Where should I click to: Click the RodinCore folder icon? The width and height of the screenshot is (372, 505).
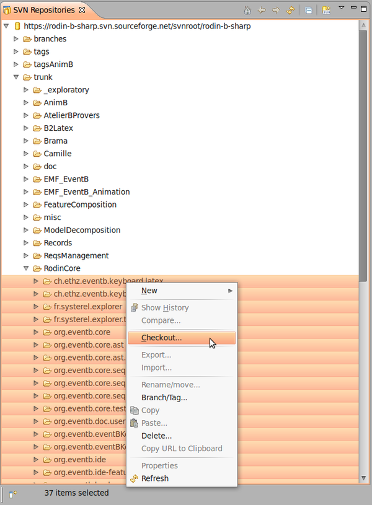click(x=37, y=268)
